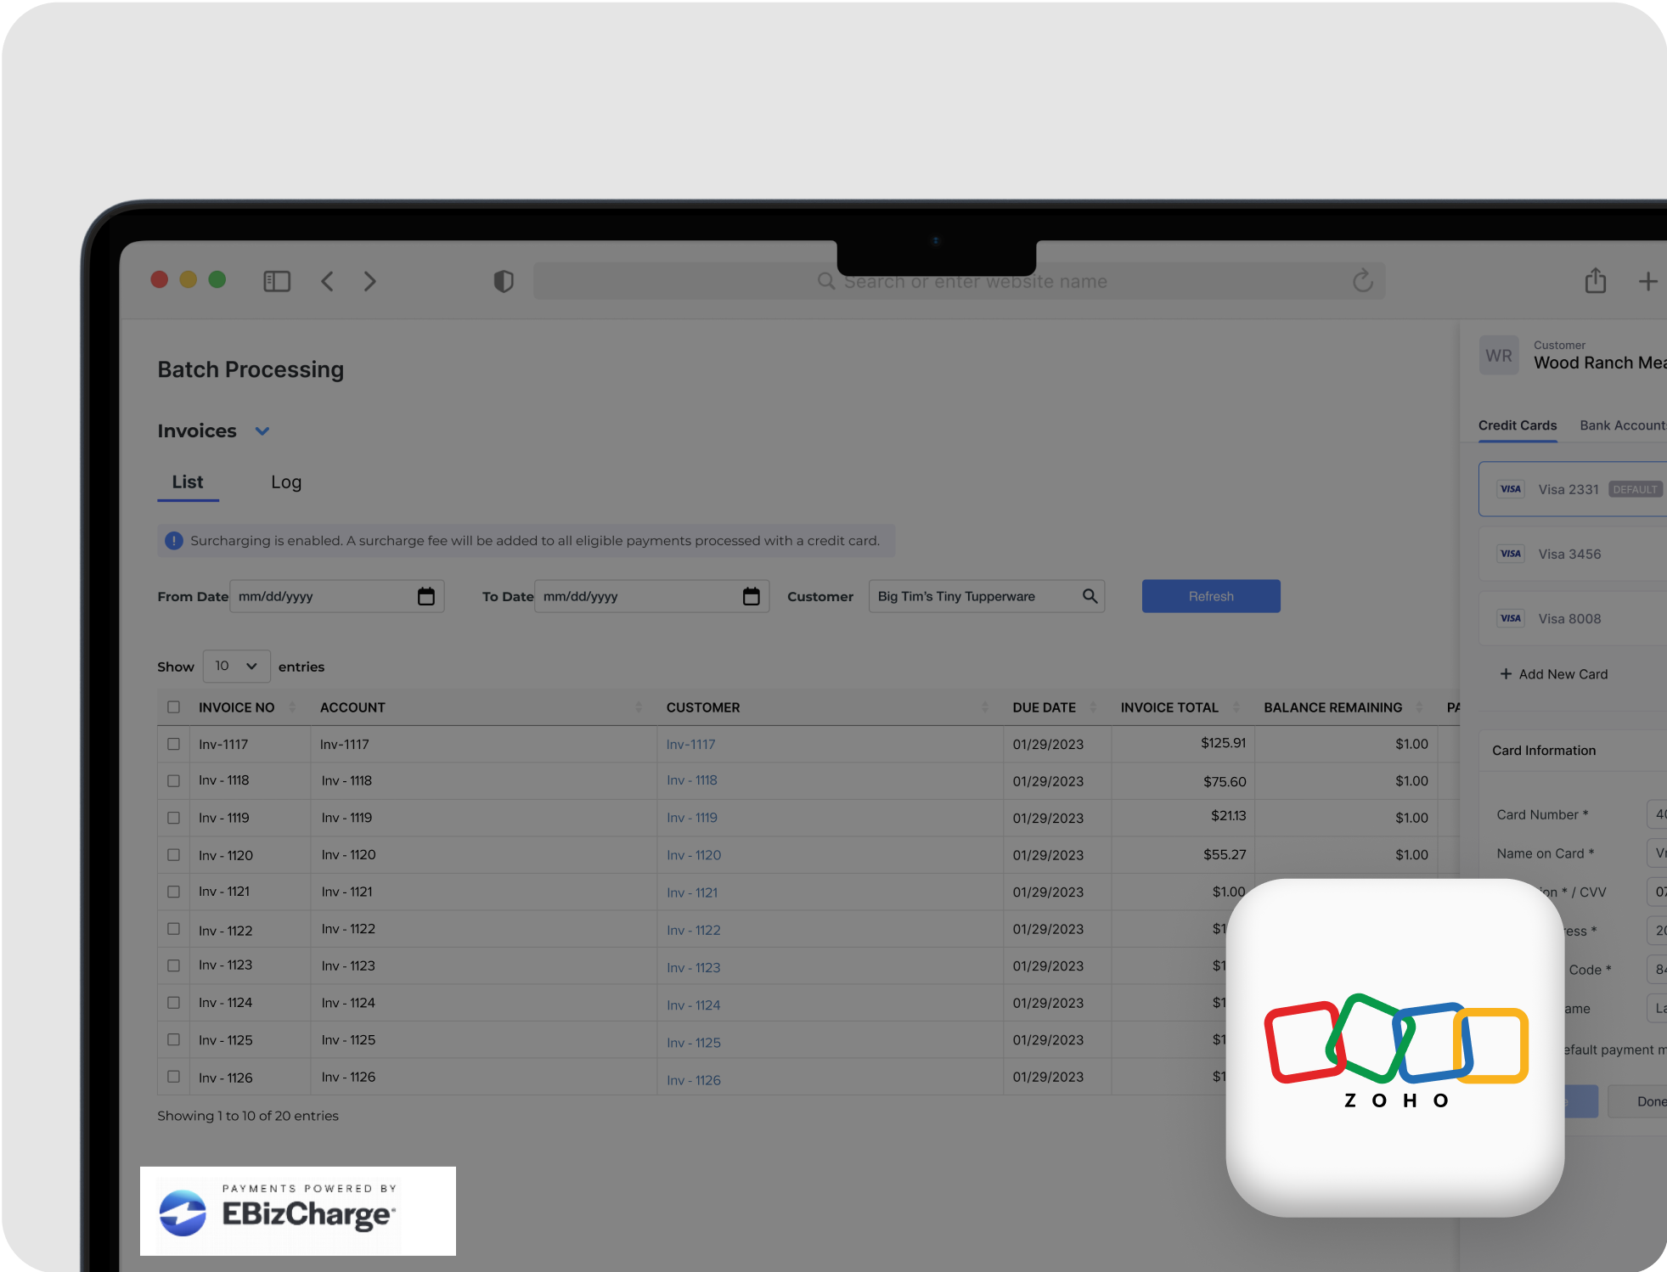Viewport: 1667px width, 1272px height.
Task: Click the Customer search magnifier icon
Action: 1090,596
